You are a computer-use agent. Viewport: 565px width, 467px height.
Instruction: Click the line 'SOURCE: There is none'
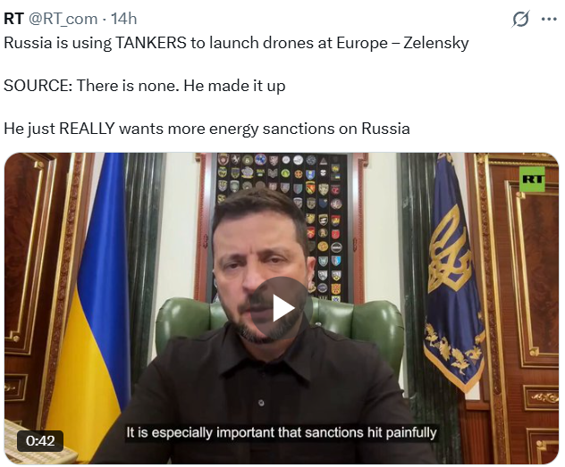coord(91,86)
